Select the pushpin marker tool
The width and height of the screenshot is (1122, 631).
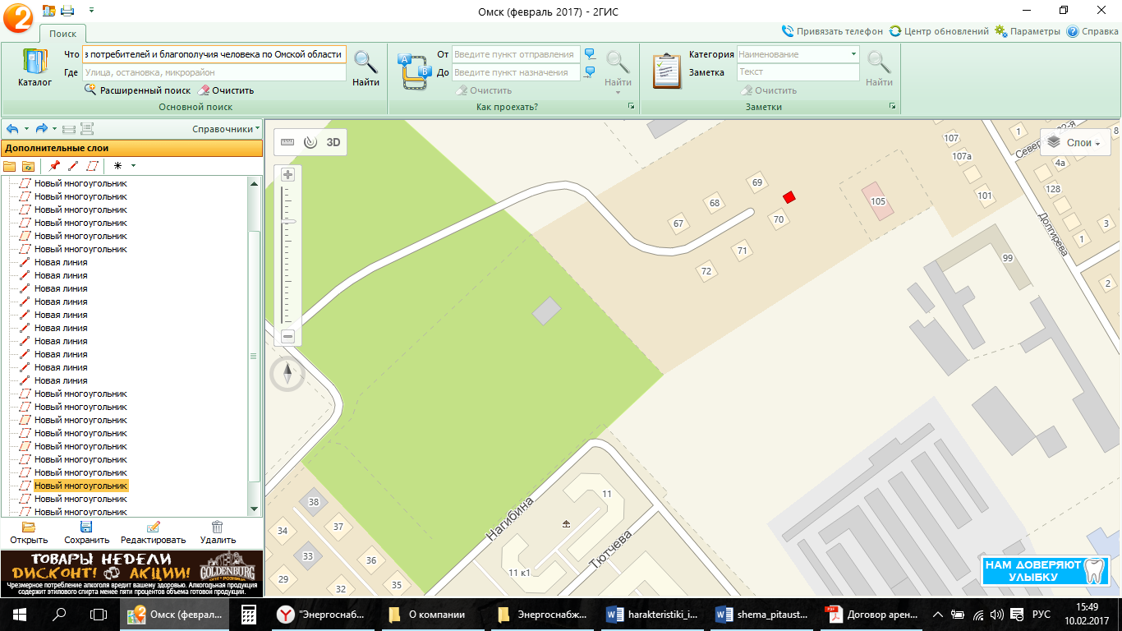coord(55,165)
